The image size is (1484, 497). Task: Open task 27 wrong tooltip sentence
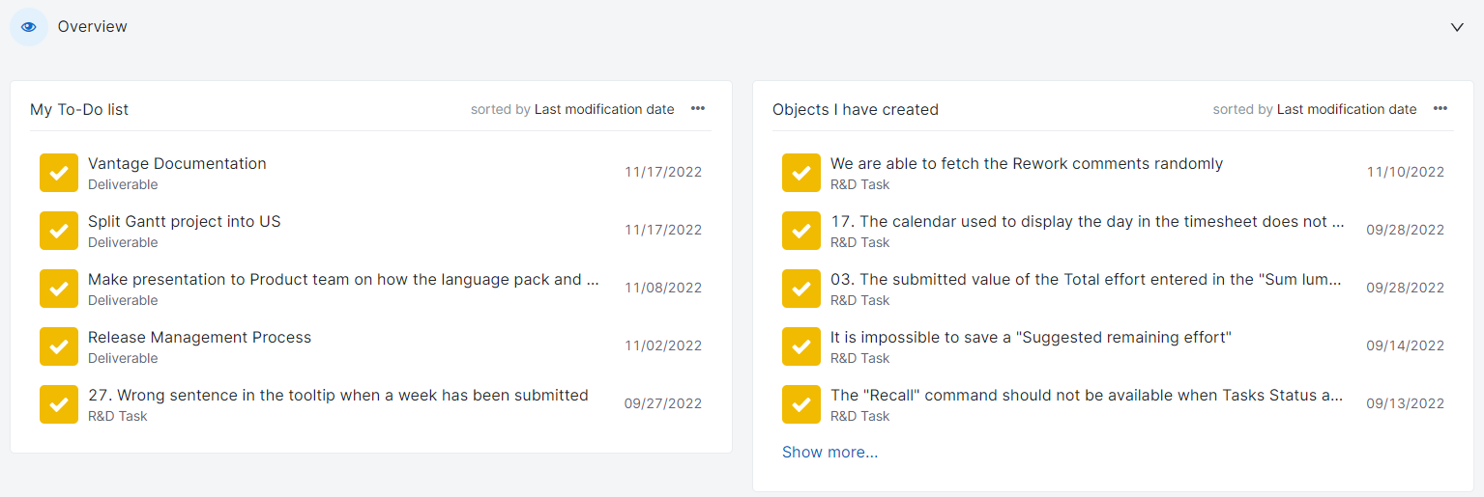point(337,396)
